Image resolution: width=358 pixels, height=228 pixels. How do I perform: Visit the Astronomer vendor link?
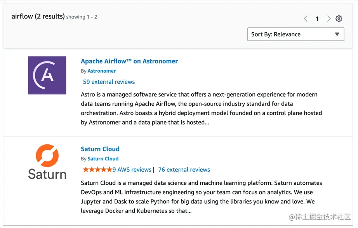tap(102, 71)
